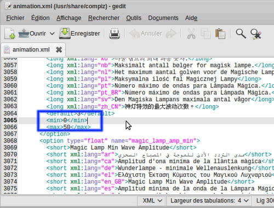The height and width of the screenshot is (208, 274).
Task: Open the Édition menu
Action: click(41, 18)
